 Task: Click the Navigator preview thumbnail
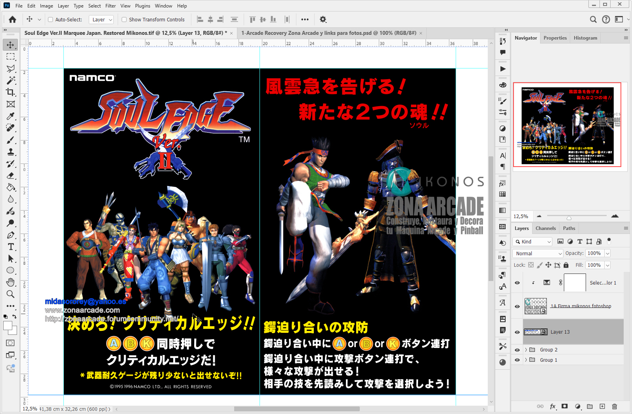[x=567, y=125]
